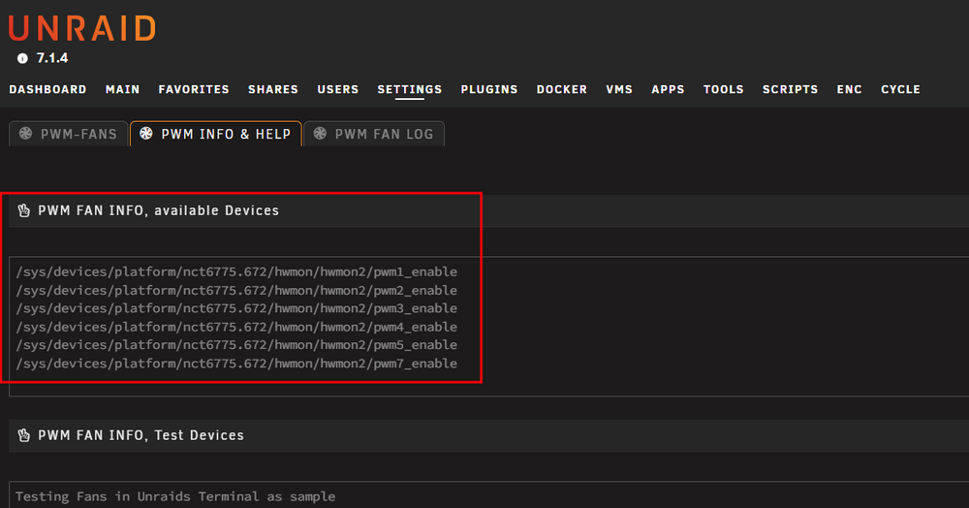Select the PWM INFO & HELP tab
The height and width of the screenshot is (508, 969).
(x=216, y=134)
